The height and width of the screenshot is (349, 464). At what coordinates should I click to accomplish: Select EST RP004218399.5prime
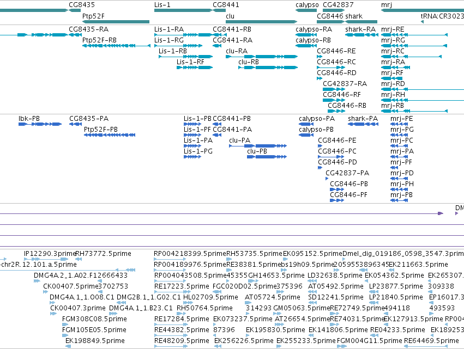point(190,254)
